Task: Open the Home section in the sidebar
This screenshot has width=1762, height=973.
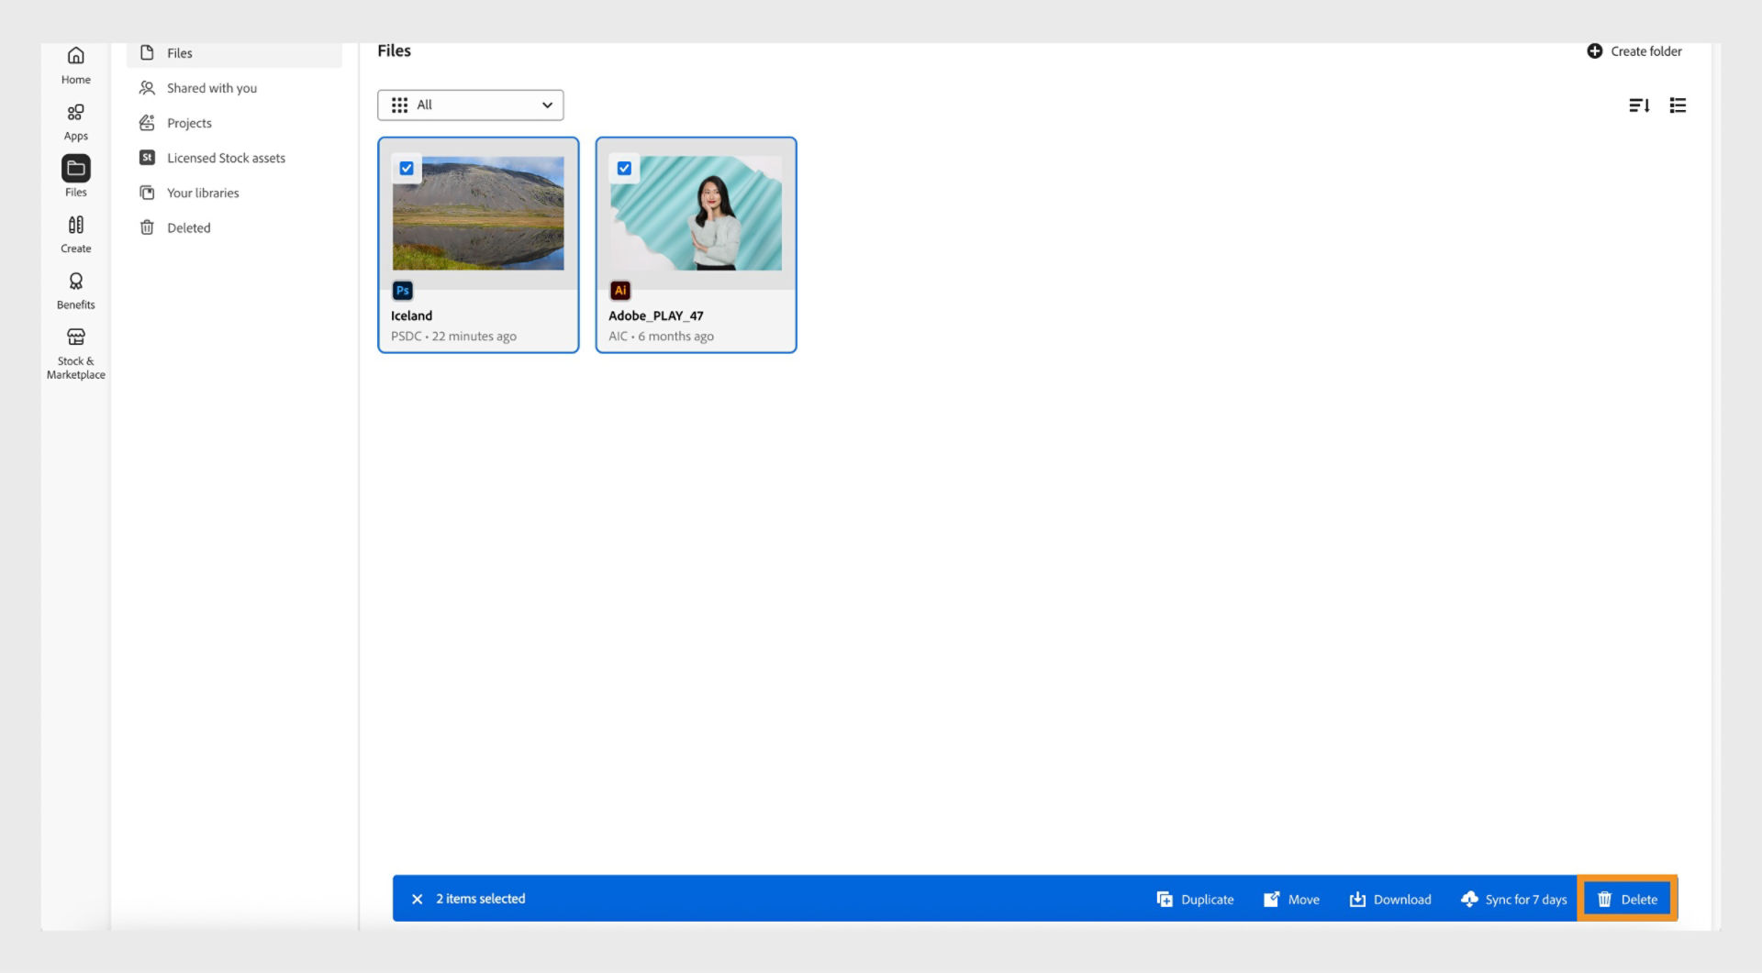Action: pyautogui.click(x=75, y=64)
